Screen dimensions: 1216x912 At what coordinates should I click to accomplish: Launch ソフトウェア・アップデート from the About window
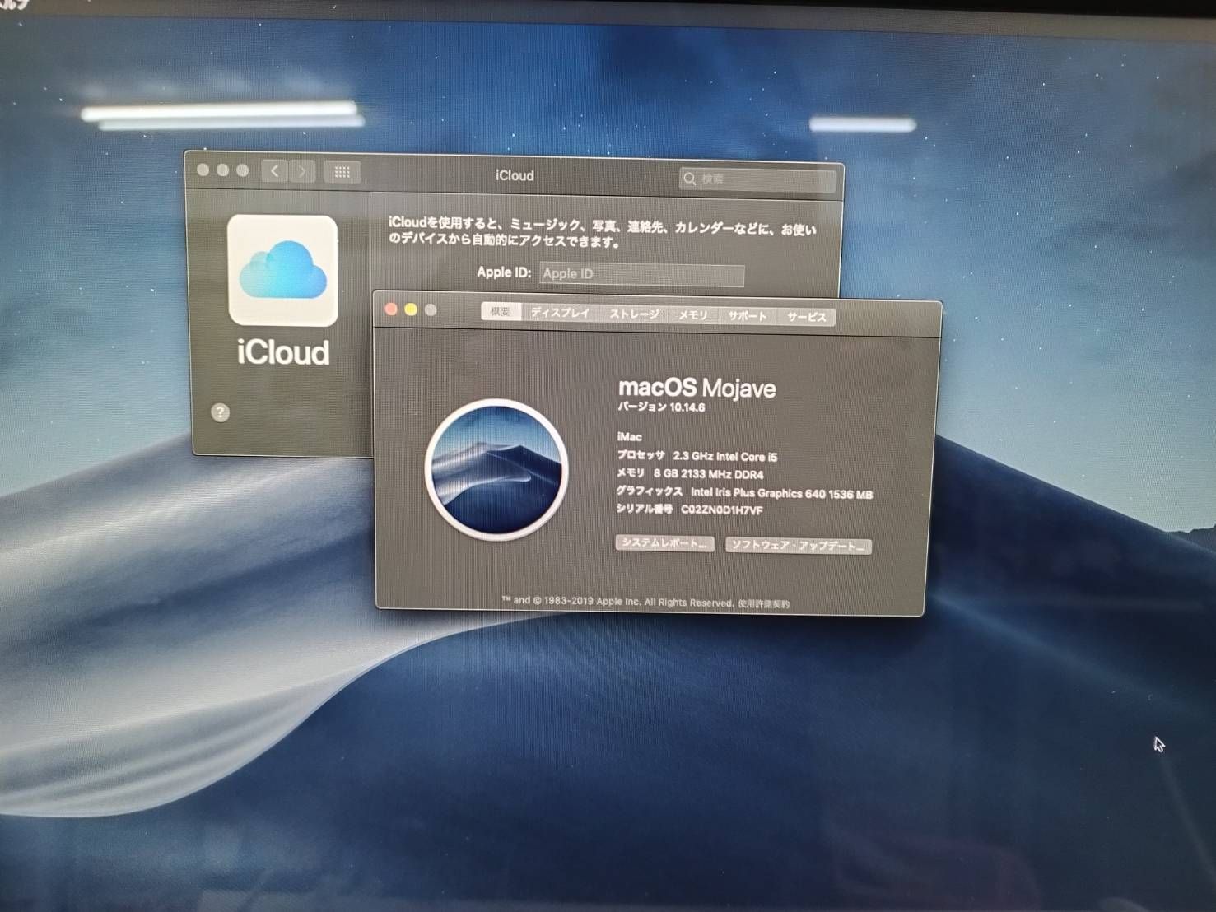click(797, 545)
